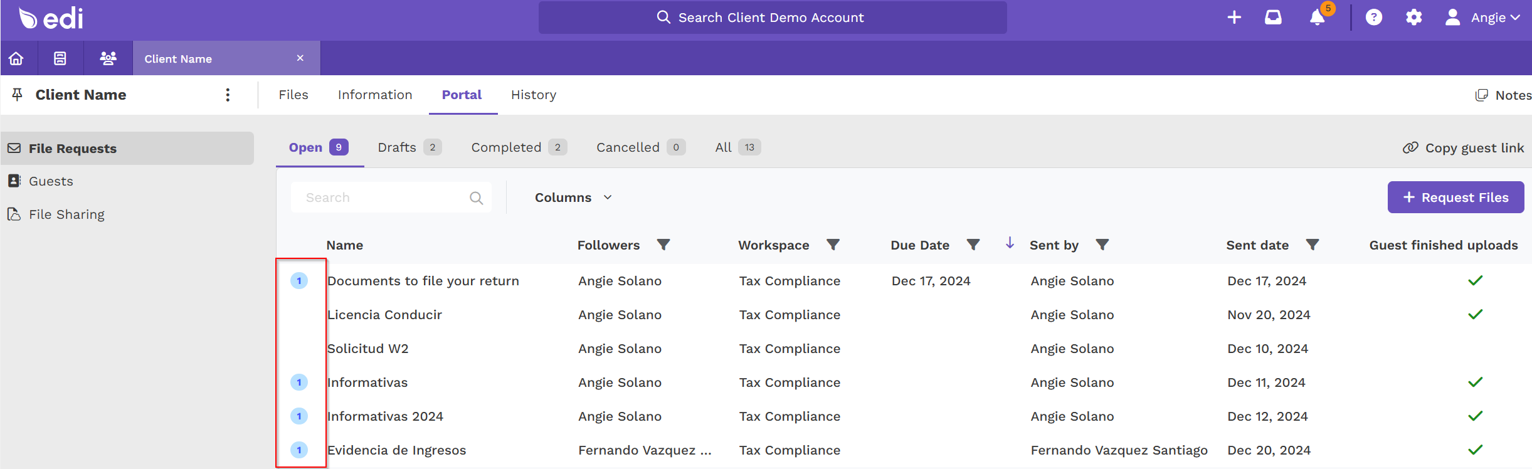Click the Nov 20, 2024 sent date
Screen dimensions: 1532x469
[1269, 315]
